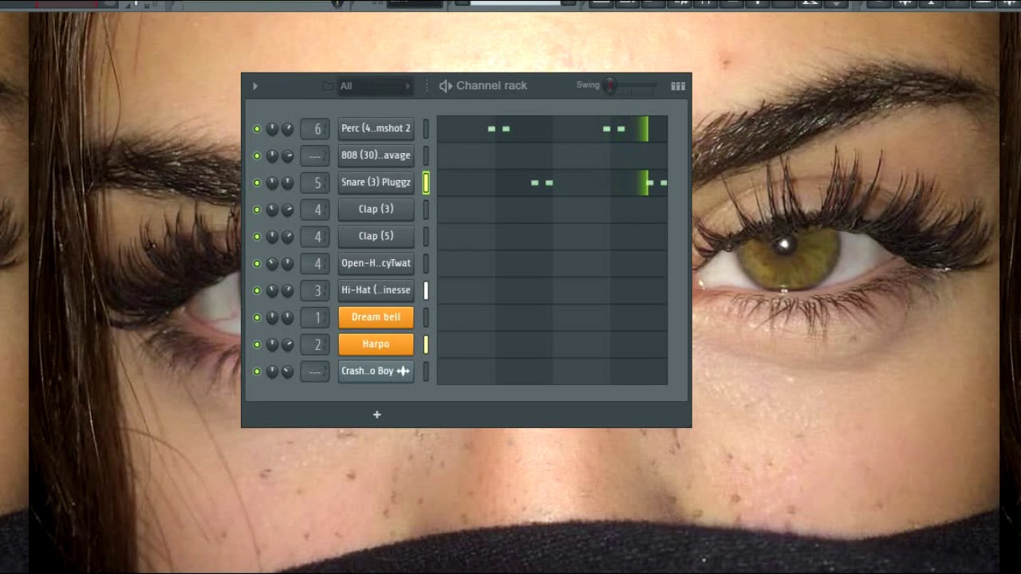
Task: Select Dream bell via its selector LED
Action: (x=426, y=317)
